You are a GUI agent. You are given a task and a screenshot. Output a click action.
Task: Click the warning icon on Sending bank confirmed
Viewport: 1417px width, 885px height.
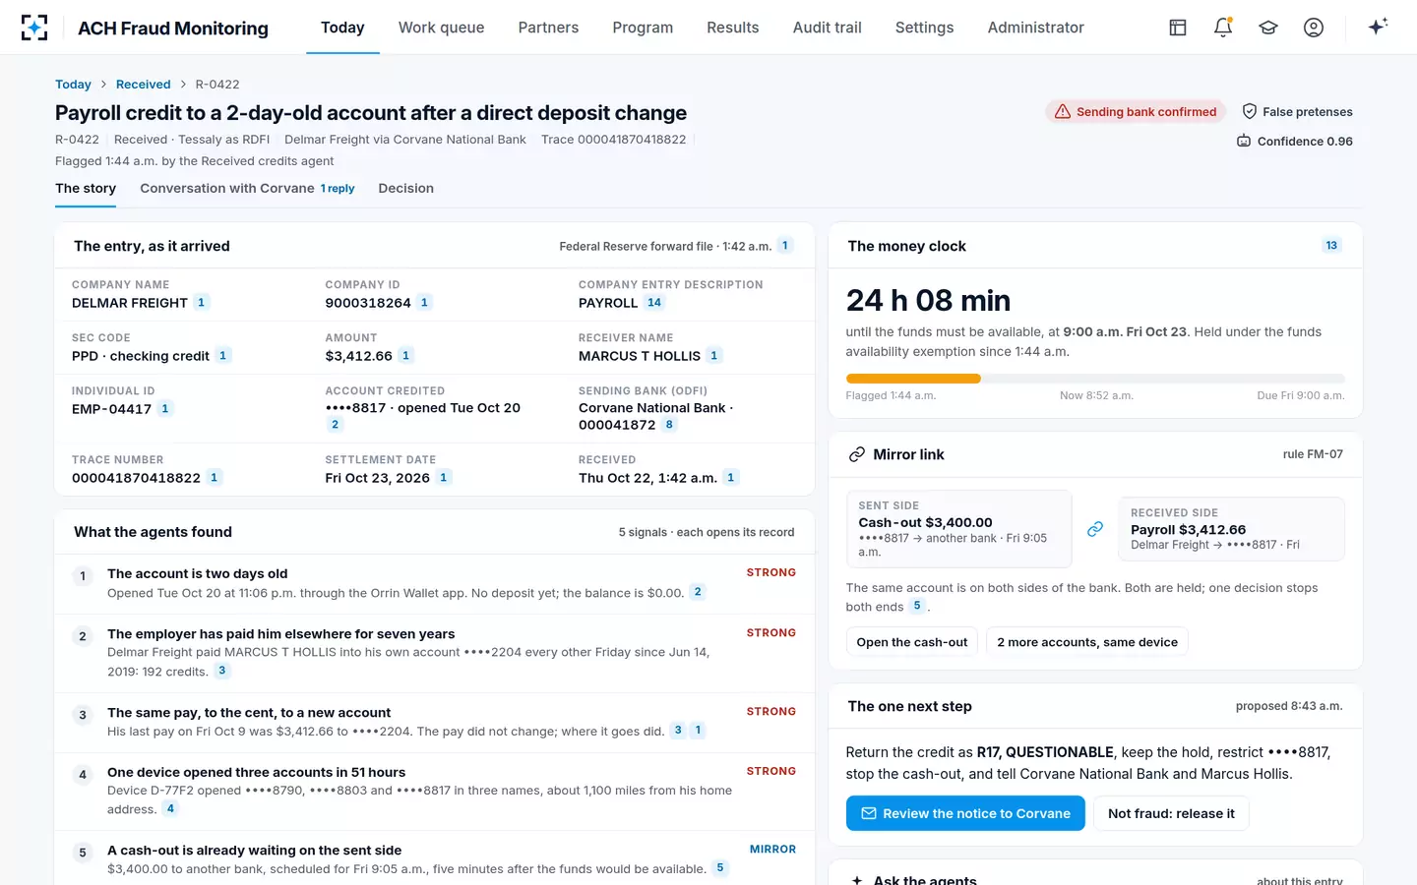click(x=1063, y=111)
